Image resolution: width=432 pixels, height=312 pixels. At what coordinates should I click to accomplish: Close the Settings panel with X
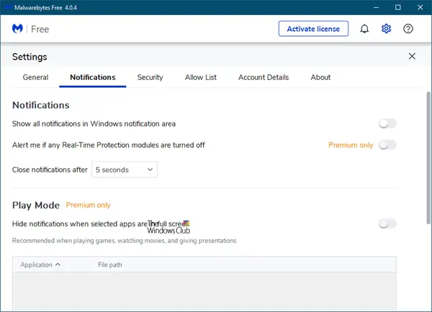click(x=412, y=56)
